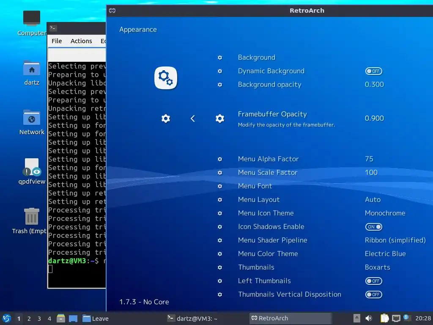This screenshot has height=325, width=433.
Task: Click the 1.7.3 - No Core version text
Action: pyautogui.click(x=144, y=302)
